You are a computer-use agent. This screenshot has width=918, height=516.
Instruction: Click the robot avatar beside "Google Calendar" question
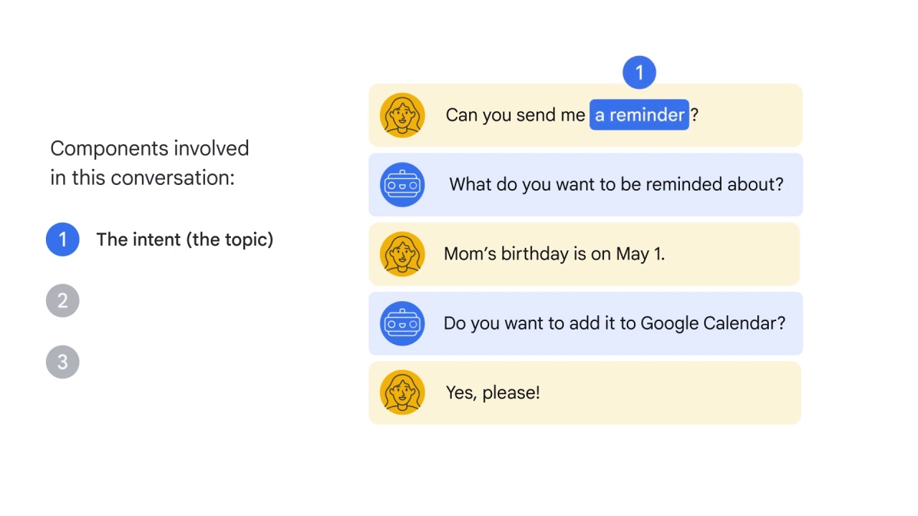click(x=402, y=323)
